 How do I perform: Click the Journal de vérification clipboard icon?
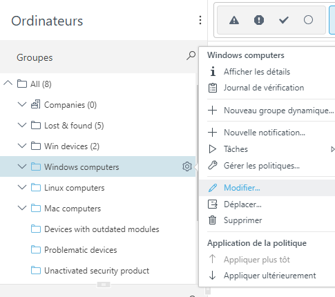click(213, 88)
